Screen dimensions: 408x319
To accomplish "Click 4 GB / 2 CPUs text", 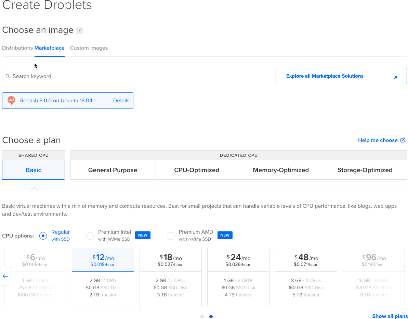I will coord(238,280).
